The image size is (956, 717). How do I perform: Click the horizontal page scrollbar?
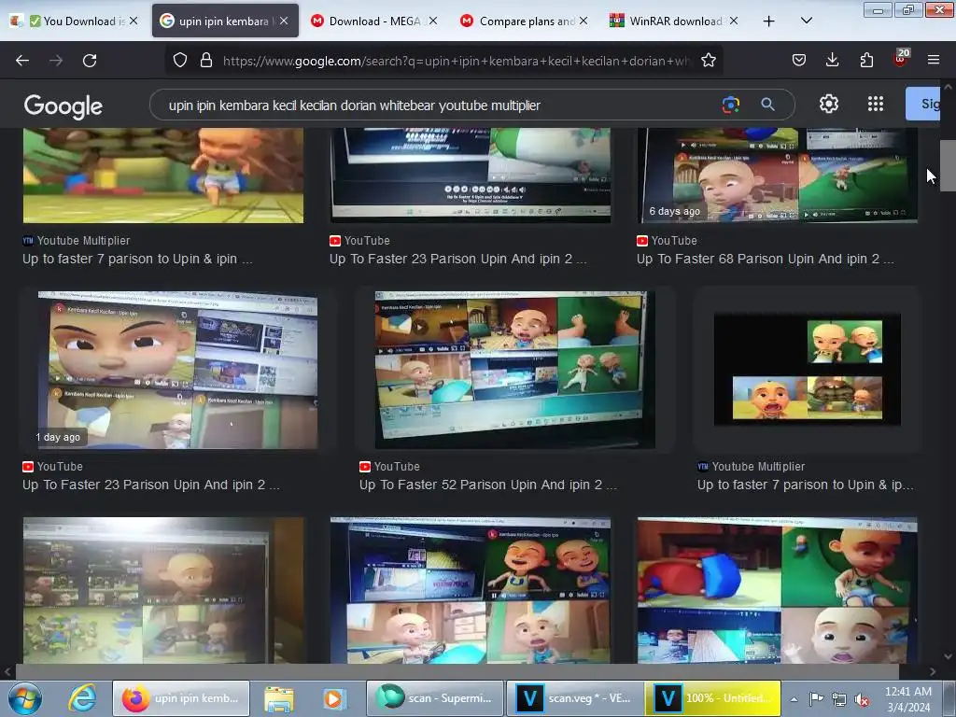point(457,671)
